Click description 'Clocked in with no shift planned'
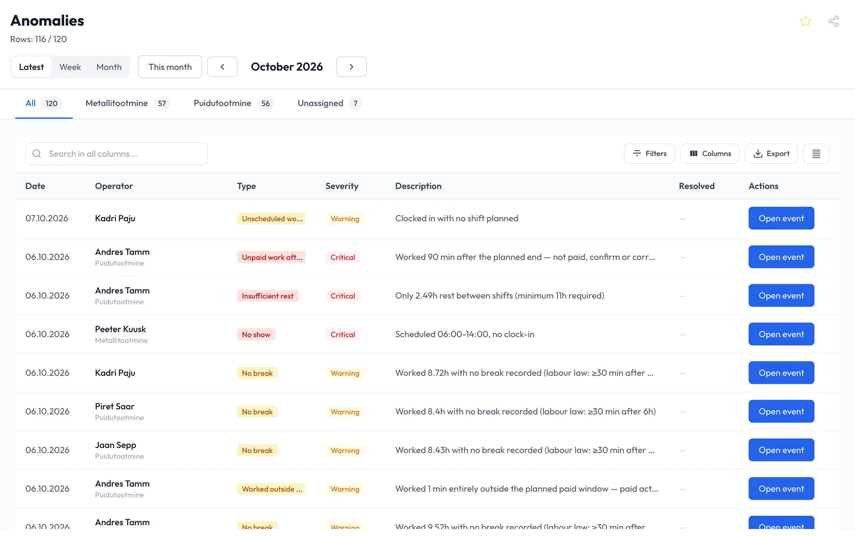This screenshot has width=855, height=536. click(457, 219)
